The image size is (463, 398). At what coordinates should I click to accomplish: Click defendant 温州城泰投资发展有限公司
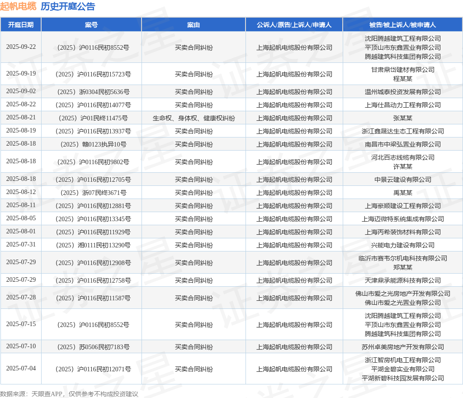click(403, 92)
